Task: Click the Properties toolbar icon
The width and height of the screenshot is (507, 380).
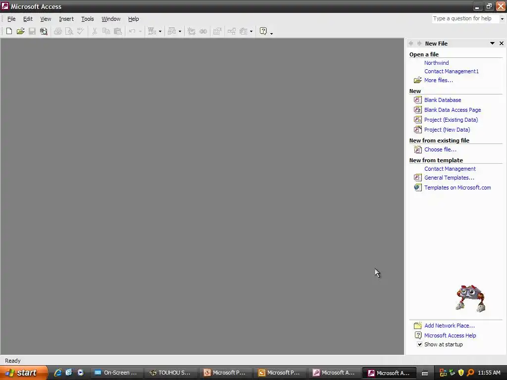Action: [x=217, y=31]
